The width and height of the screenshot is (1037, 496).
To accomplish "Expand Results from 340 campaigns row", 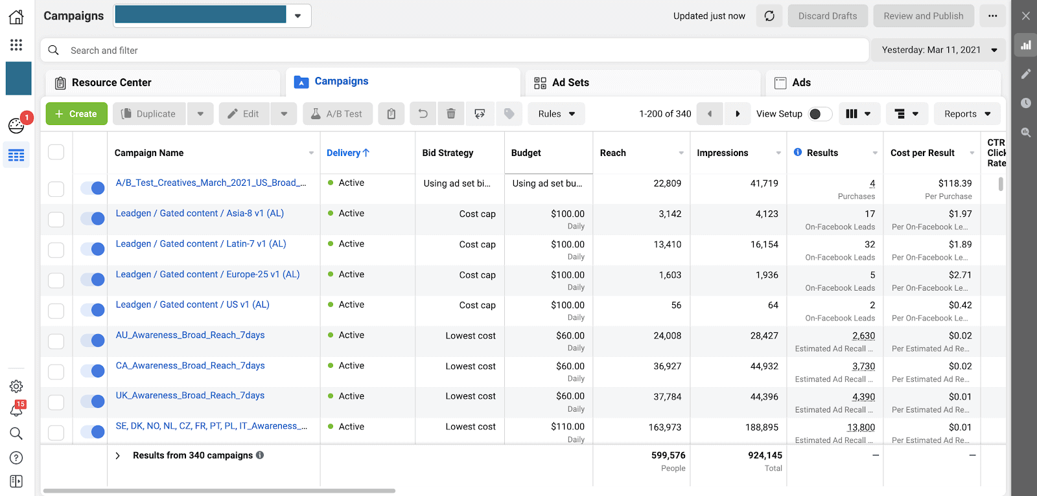I will click(x=117, y=456).
